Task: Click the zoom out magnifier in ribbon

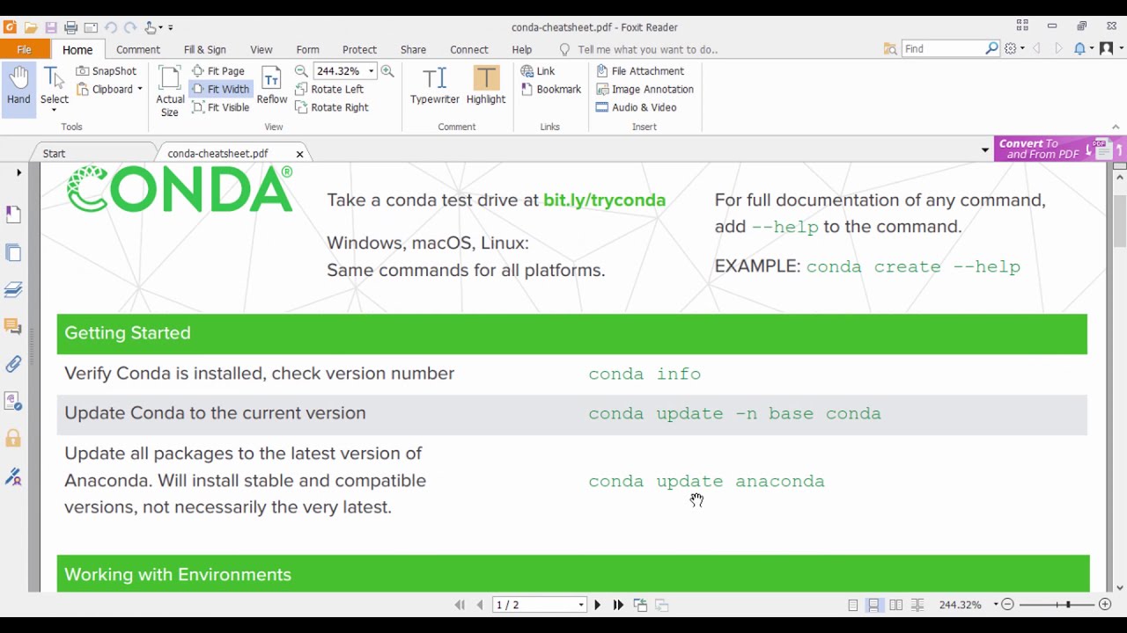Action: [x=301, y=71]
